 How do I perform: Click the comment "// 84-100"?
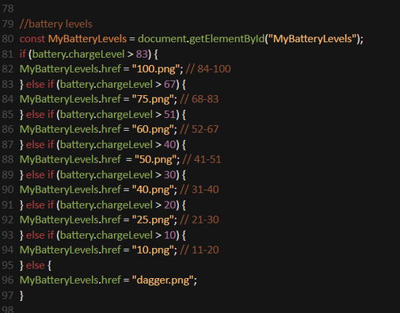pyautogui.click(x=208, y=69)
